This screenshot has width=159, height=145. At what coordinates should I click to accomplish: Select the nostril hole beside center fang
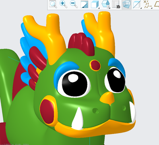point(95,110)
